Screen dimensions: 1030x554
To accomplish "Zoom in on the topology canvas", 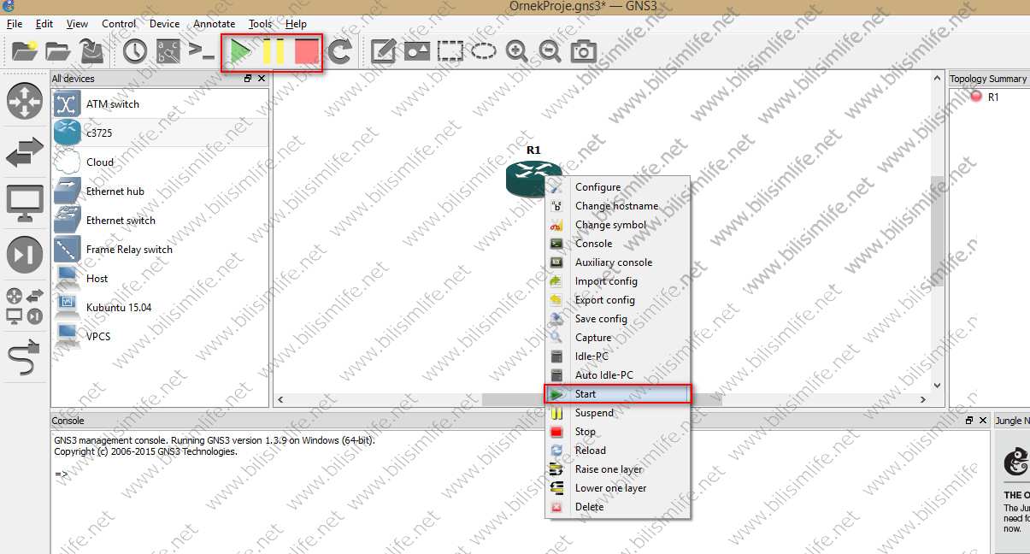I will [516, 51].
